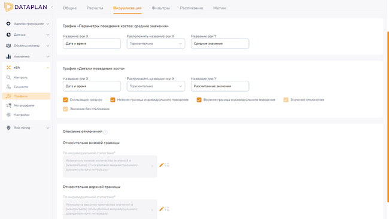The height and width of the screenshot is (219, 389).
Task: Open the Расписание tab
Action: (192, 8)
